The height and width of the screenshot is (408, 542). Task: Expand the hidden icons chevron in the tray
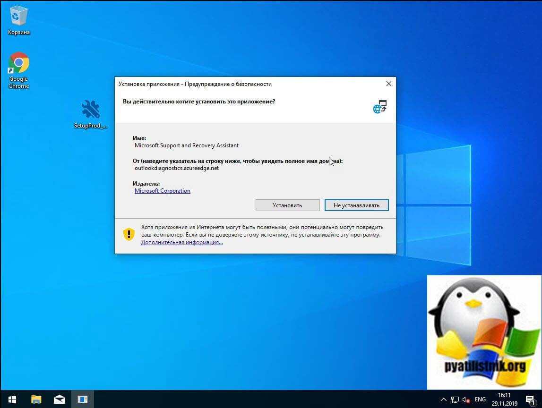444,399
